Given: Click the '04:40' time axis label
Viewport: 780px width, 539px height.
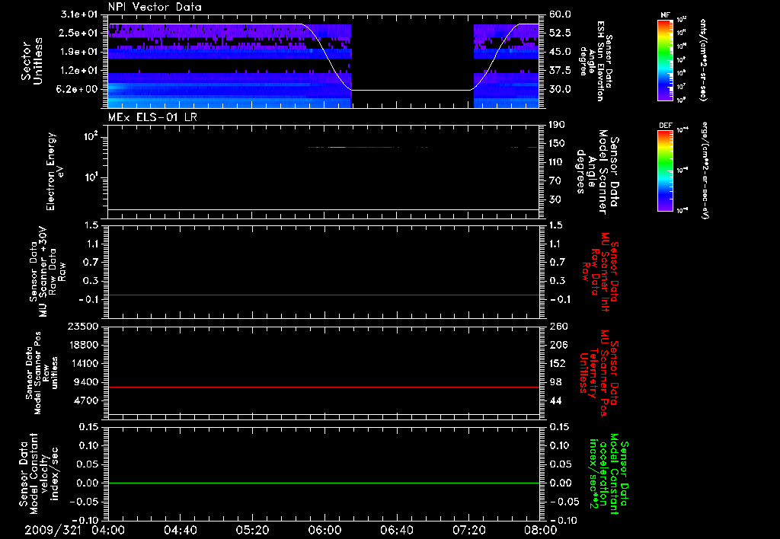Looking at the screenshot, I should pos(181,530).
